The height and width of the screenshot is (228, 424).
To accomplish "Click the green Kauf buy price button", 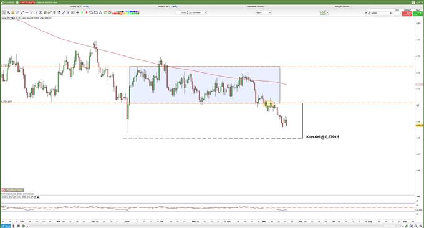I will (x=418, y=14).
